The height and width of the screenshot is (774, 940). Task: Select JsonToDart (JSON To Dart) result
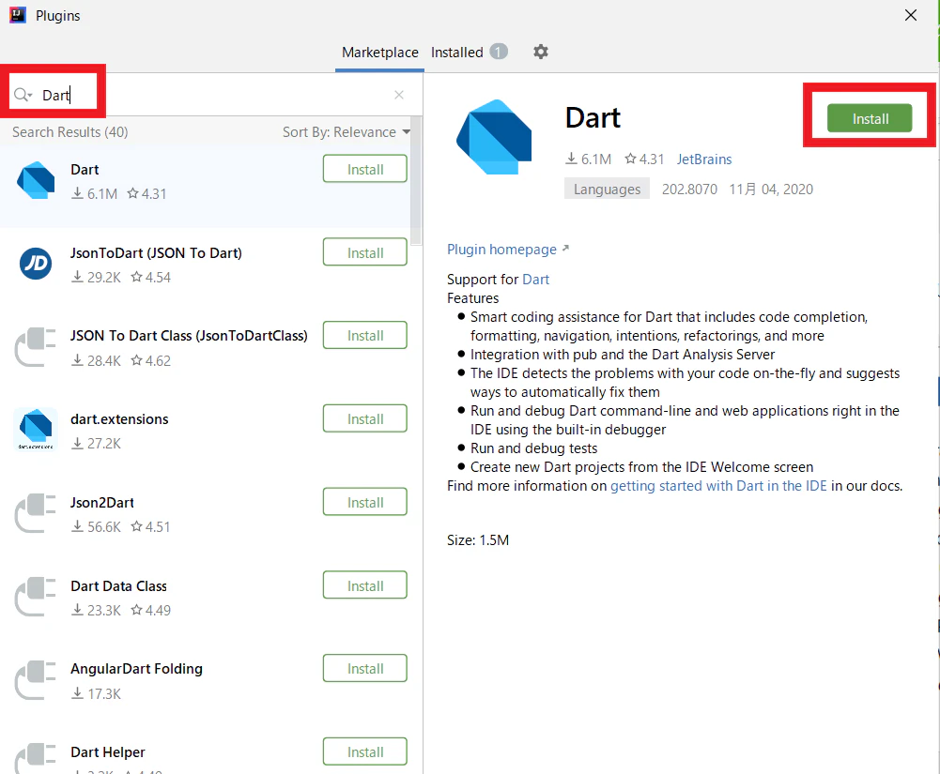(x=156, y=252)
